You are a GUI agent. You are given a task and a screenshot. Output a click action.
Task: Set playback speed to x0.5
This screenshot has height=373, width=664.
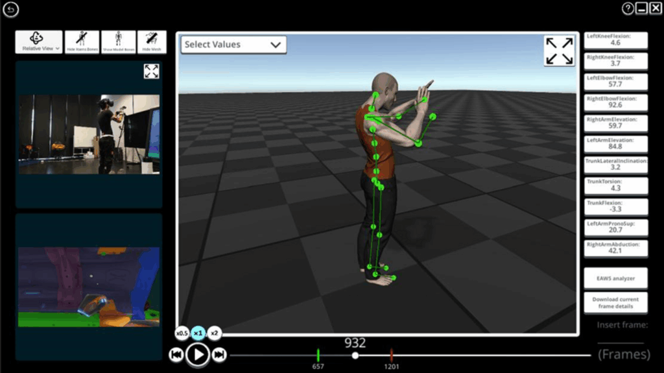[182, 333]
